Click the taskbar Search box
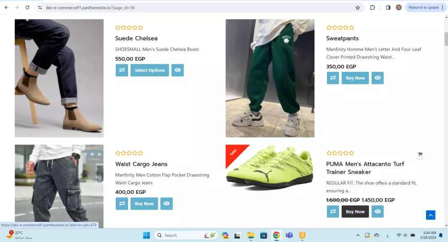448x242 pixels. coord(186,235)
